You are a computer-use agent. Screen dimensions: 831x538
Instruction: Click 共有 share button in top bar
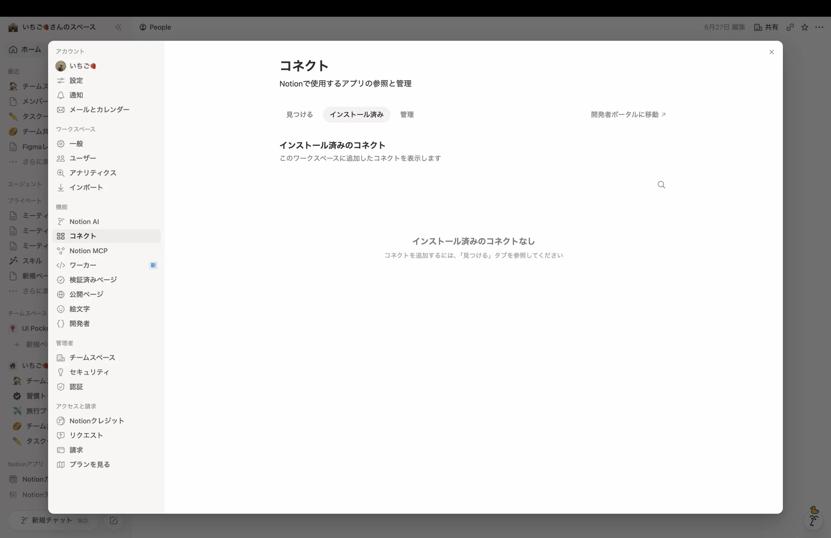pos(766,27)
